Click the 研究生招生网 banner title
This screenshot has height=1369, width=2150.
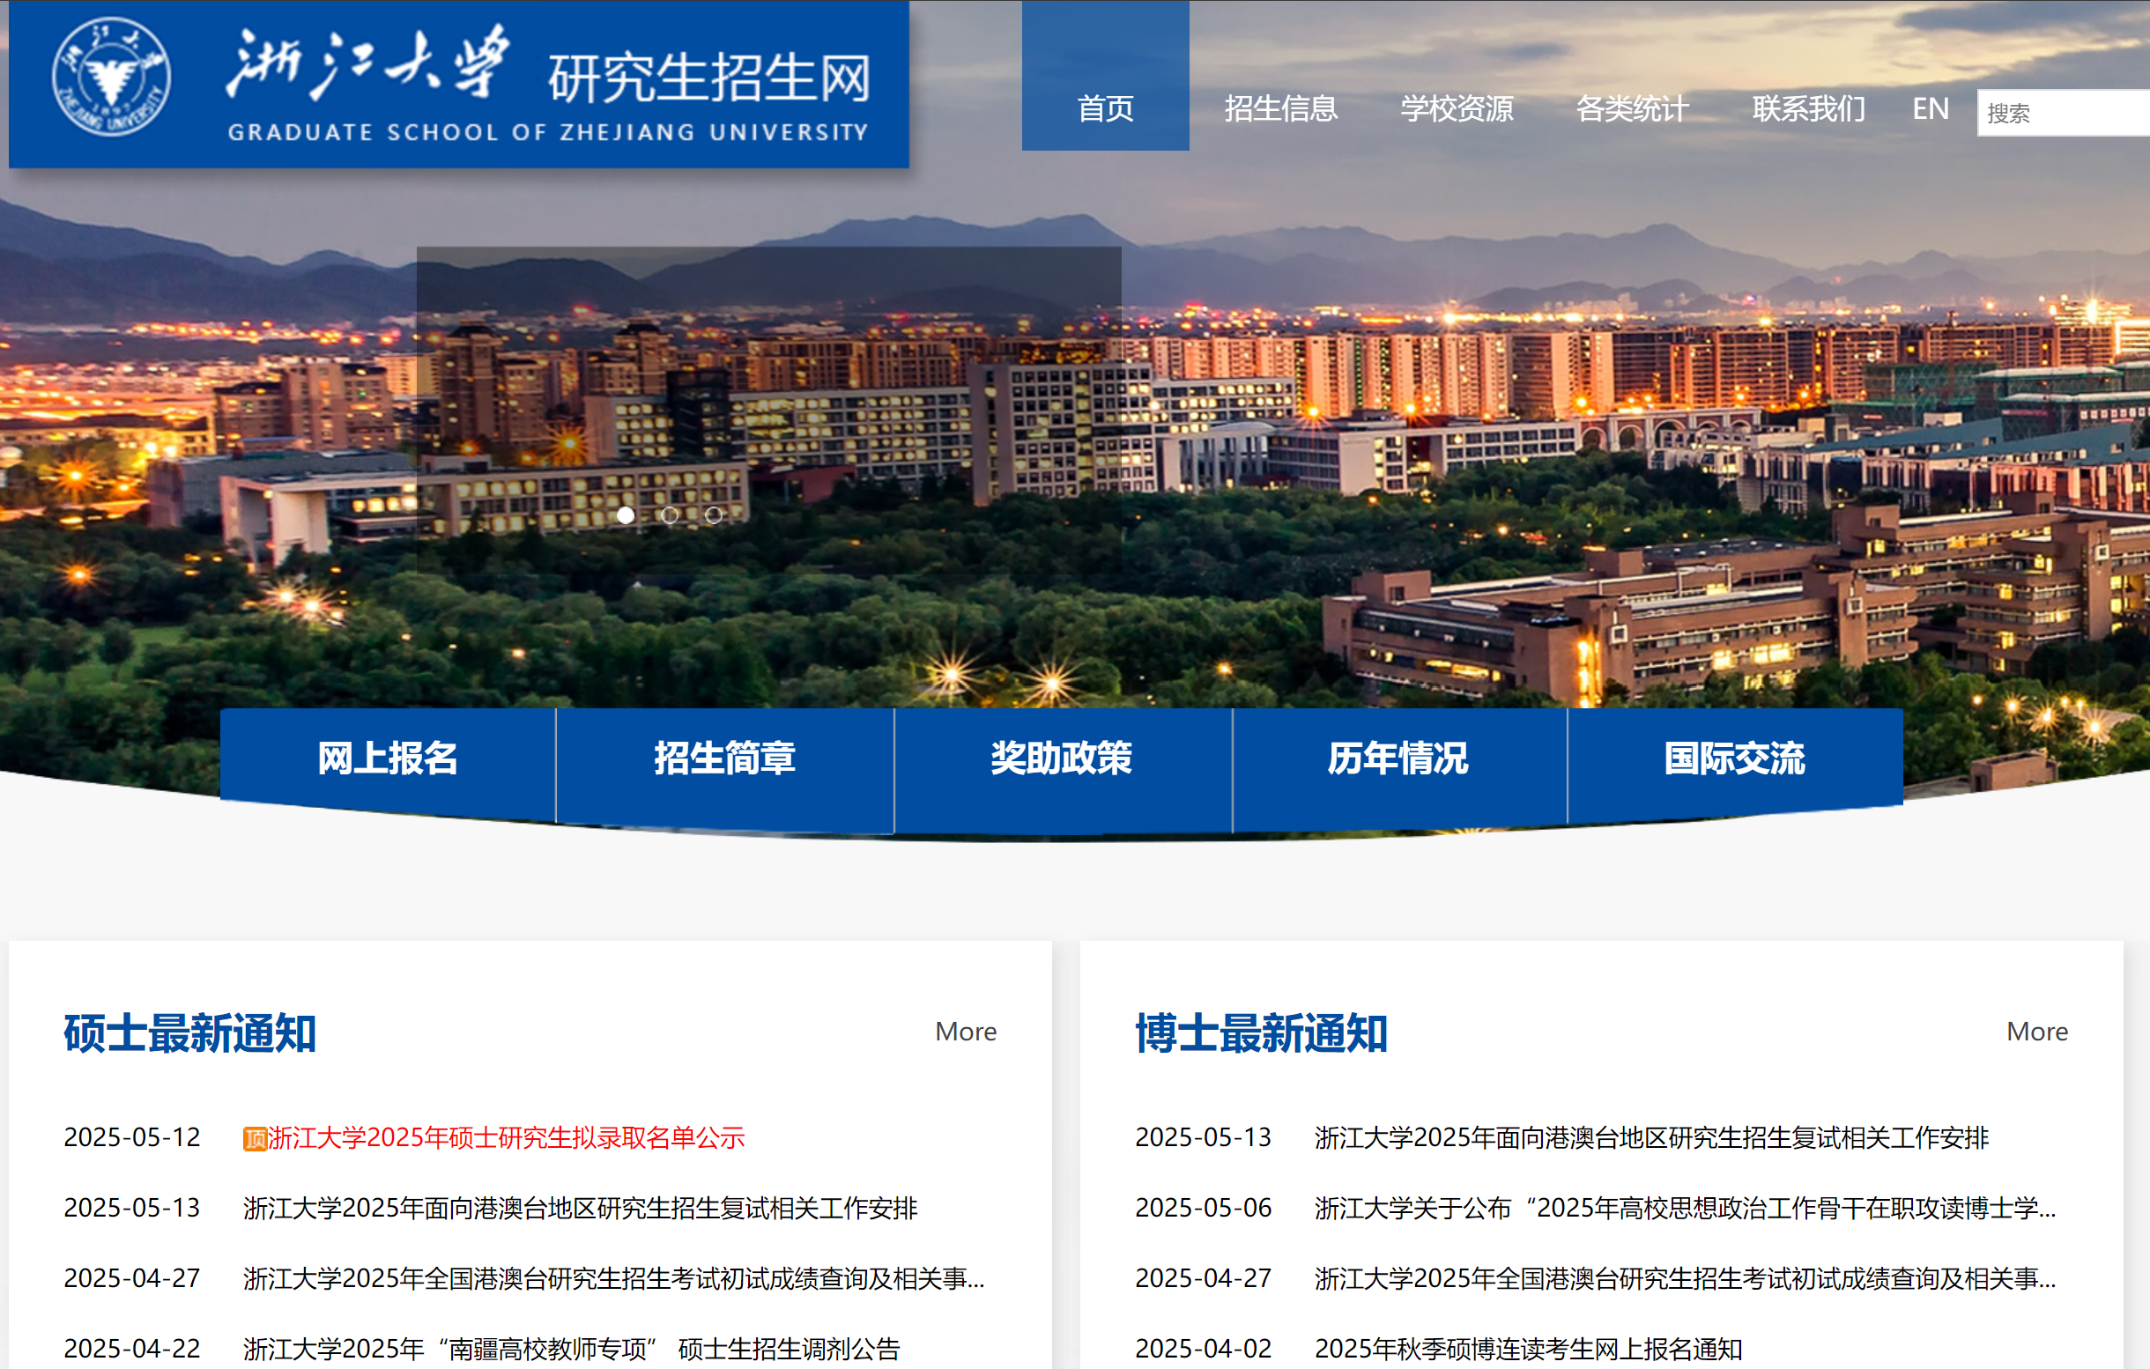click(x=710, y=78)
